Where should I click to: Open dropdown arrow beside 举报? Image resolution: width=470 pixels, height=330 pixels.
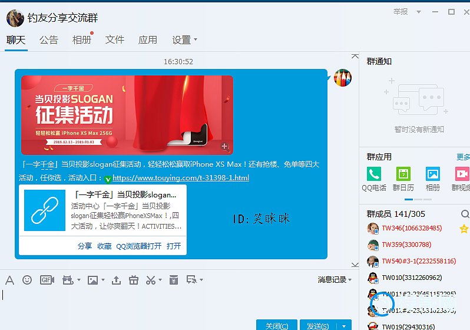point(419,12)
